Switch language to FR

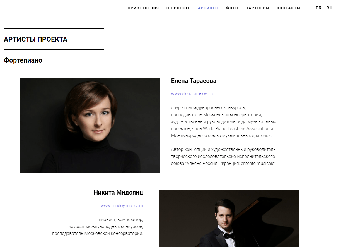tap(319, 8)
